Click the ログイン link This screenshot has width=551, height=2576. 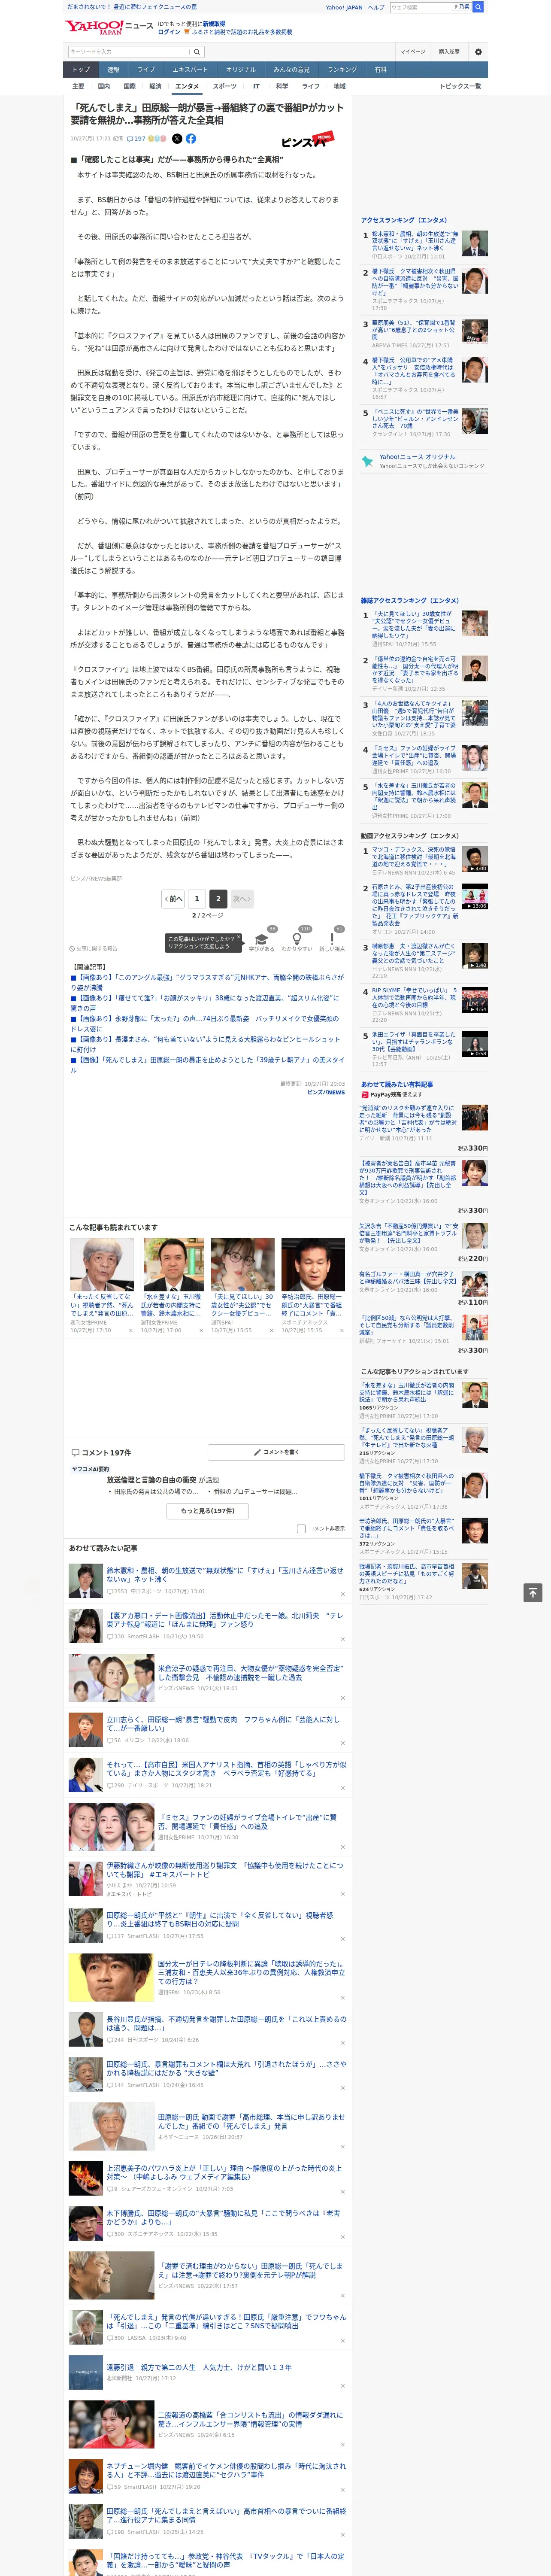pos(169,32)
